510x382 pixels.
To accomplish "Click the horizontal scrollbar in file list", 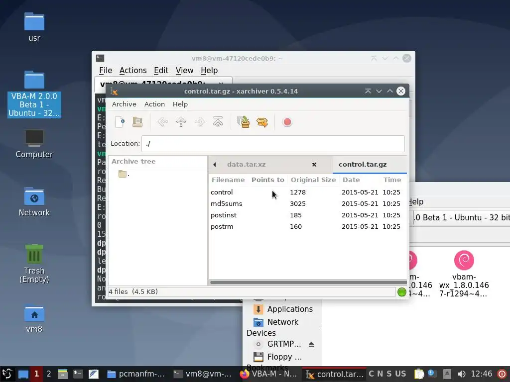I will (308, 283).
